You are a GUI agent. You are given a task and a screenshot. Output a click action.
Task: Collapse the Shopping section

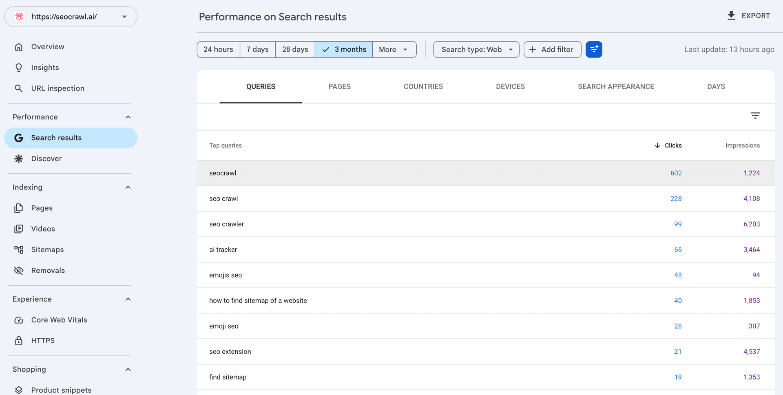pos(128,369)
